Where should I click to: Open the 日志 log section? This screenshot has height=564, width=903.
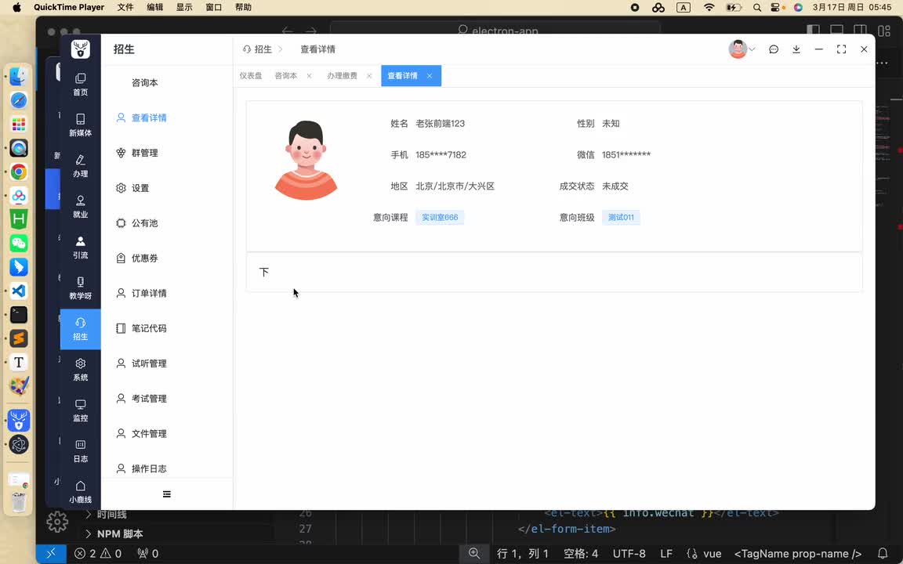(x=80, y=452)
